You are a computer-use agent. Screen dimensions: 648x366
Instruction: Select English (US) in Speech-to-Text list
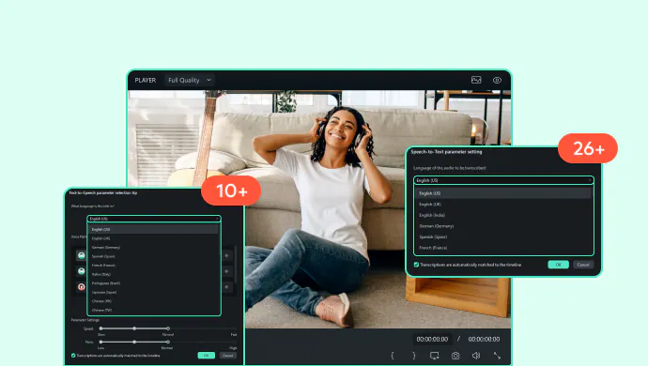(x=503, y=193)
